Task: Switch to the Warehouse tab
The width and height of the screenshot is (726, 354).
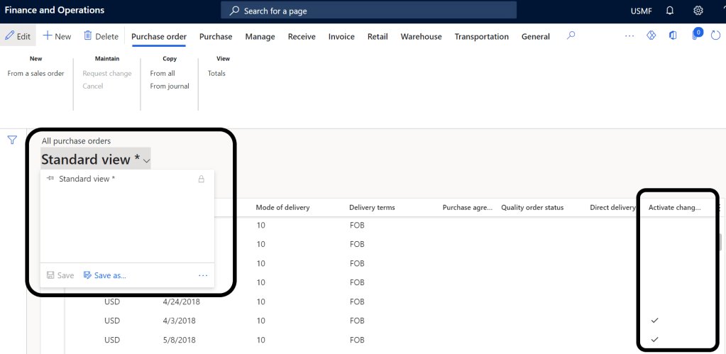Action: [421, 37]
